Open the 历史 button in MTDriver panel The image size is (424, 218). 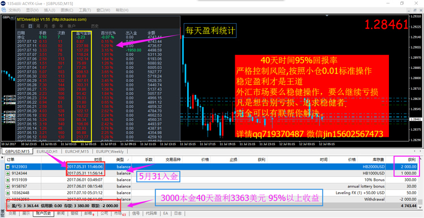click(x=95, y=26)
